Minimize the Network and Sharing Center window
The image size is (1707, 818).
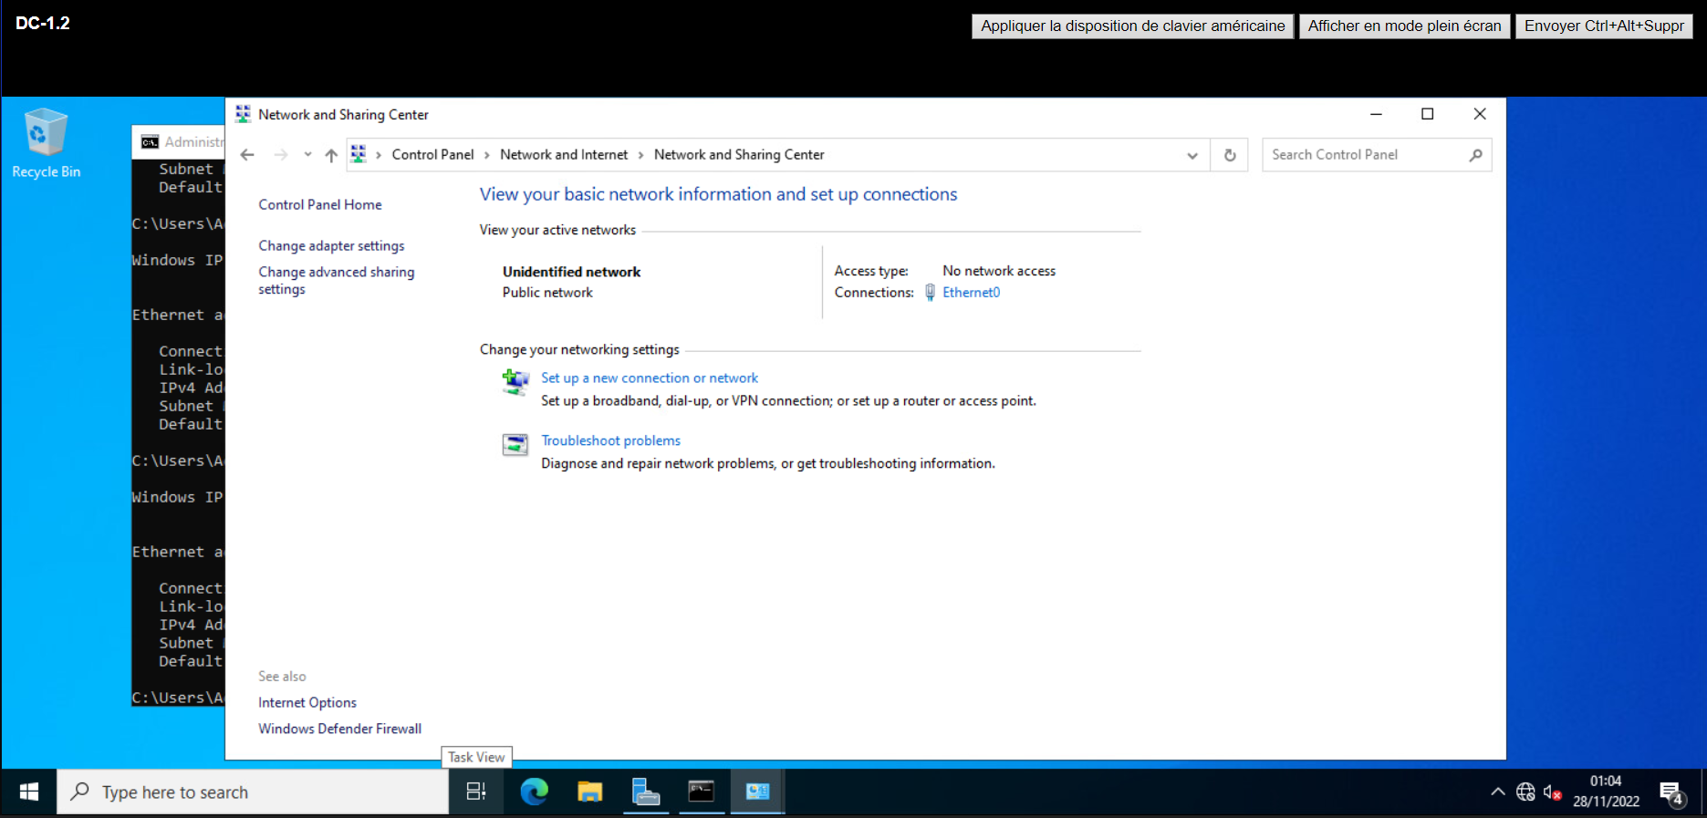coord(1376,114)
